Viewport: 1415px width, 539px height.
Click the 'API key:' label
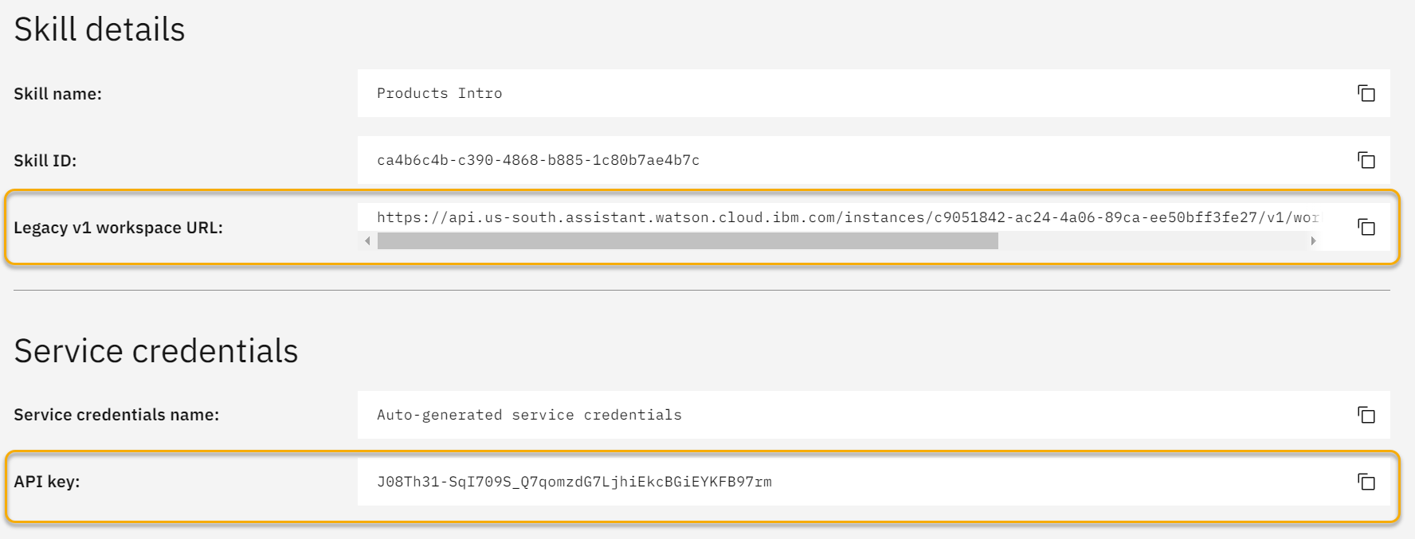pos(46,482)
